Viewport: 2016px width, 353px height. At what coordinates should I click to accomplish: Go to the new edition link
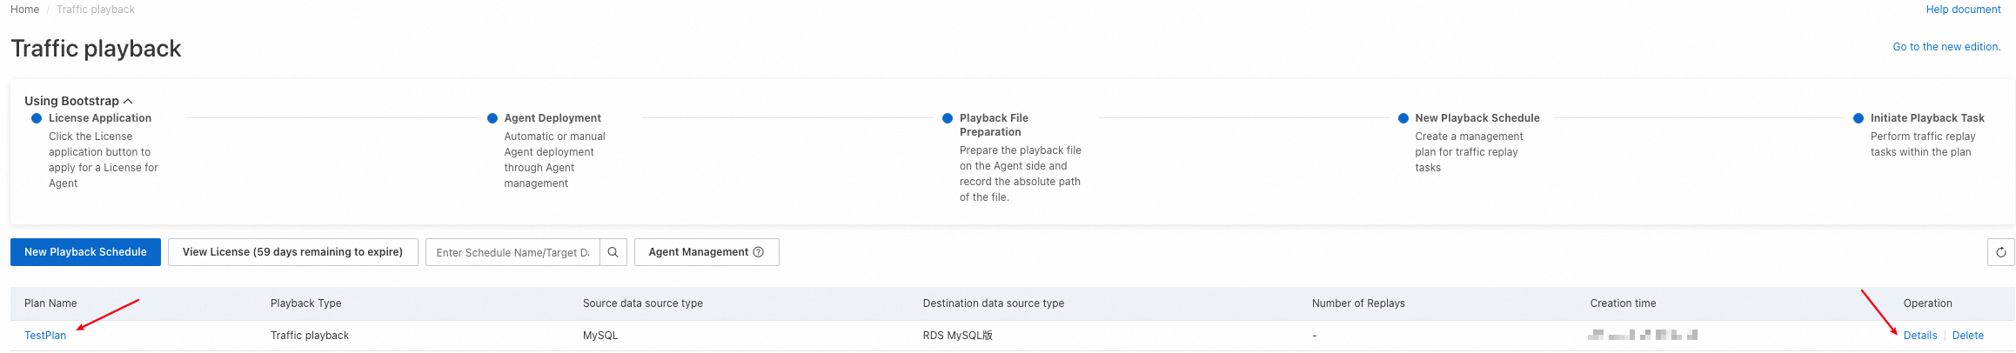coord(1946,47)
